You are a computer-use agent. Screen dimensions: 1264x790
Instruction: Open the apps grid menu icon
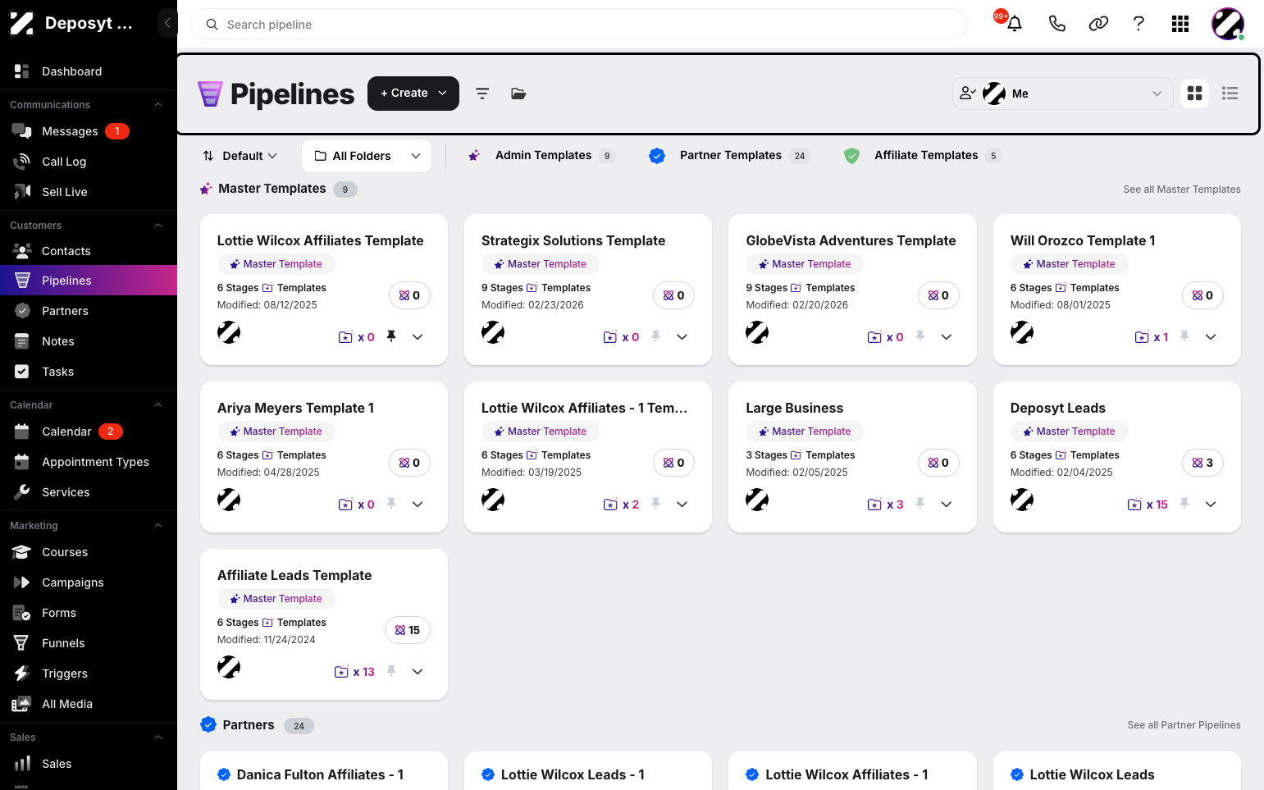pos(1180,24)
